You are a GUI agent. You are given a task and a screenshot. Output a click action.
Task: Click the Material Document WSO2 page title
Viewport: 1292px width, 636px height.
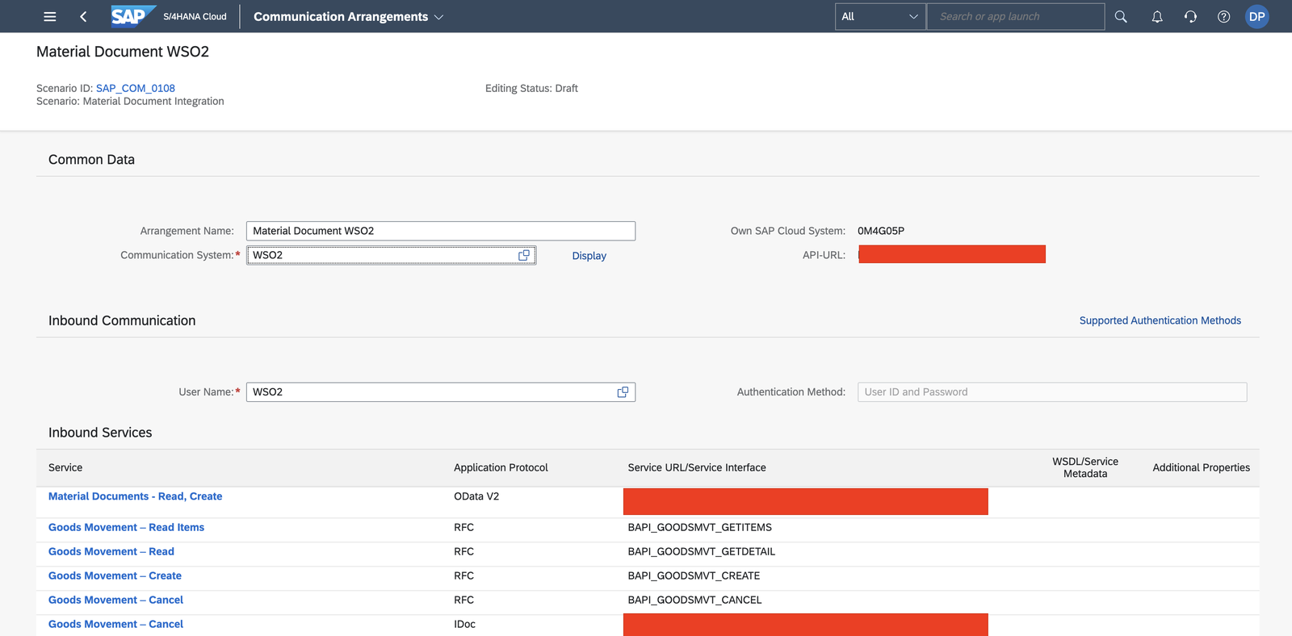pyautogui.click(x=123, y=52)
